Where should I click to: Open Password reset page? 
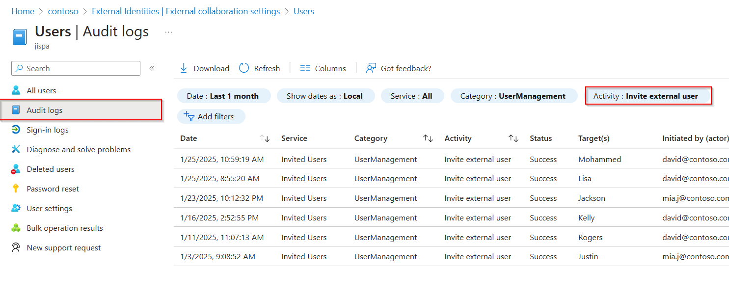[x=53, y=189]
